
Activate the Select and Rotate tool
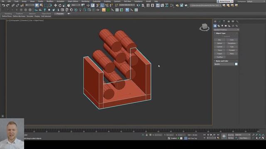(x=60, y=5)
